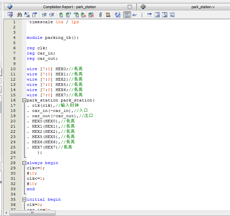Toggle a bookmark with the first bookmark icon
Screen dimensions: 230x216
pos(61,15)
